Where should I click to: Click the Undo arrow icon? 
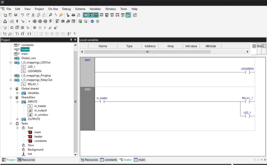click(x=22, y=15)
